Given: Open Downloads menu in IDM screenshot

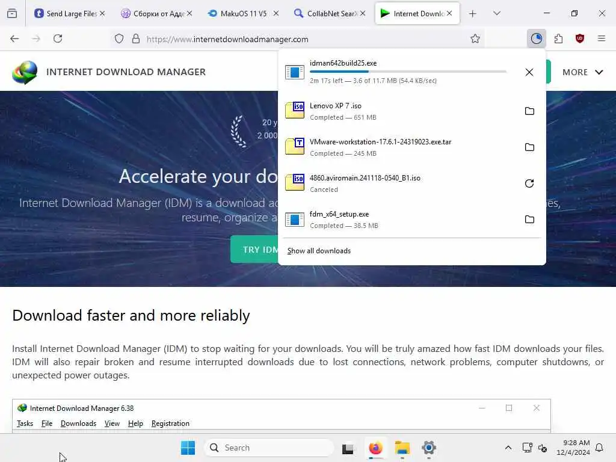Looking at the screenshot, I should 78,423.
